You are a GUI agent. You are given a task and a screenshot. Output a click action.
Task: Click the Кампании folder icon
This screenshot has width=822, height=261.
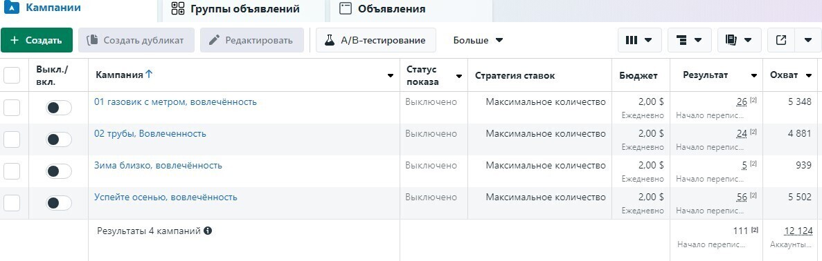[x=12, y=8]
